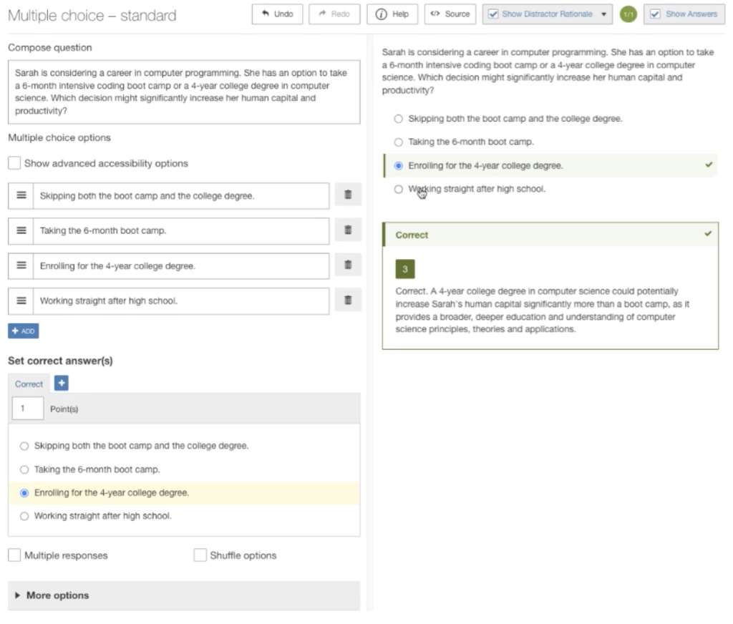Undo the last change
This screenshot has width=733, height=624.
click(277, 14)
